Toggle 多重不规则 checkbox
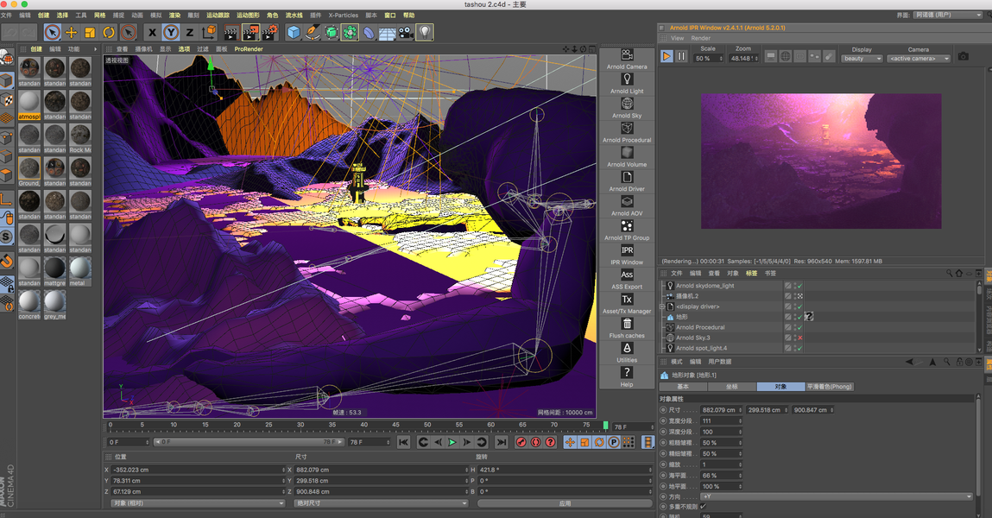992x518 pixels. tap(703, 507)
